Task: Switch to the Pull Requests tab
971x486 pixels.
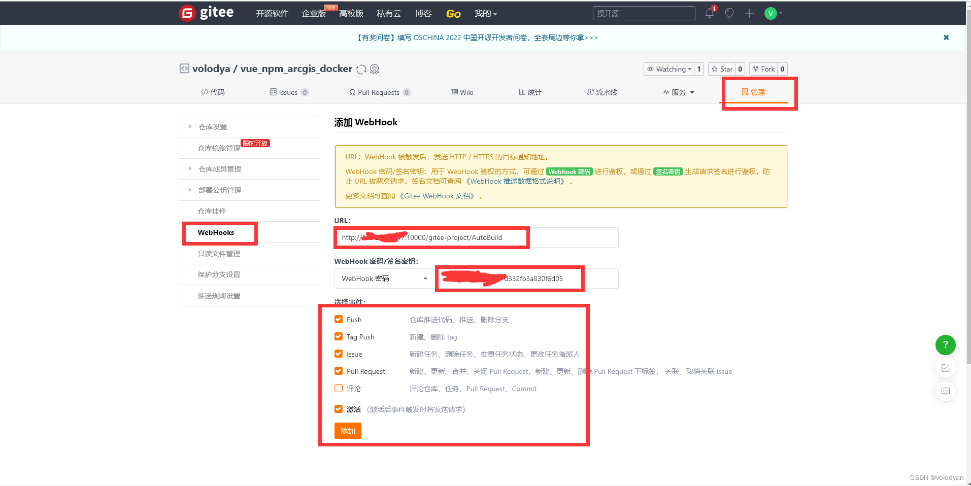Action: tap(379, 92)
